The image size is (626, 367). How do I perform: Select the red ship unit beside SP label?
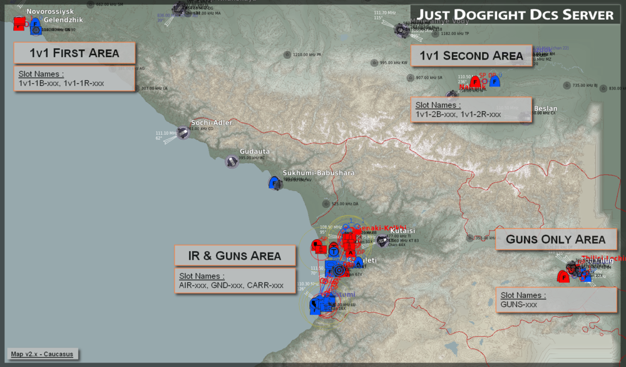click(x=318, y=247)
